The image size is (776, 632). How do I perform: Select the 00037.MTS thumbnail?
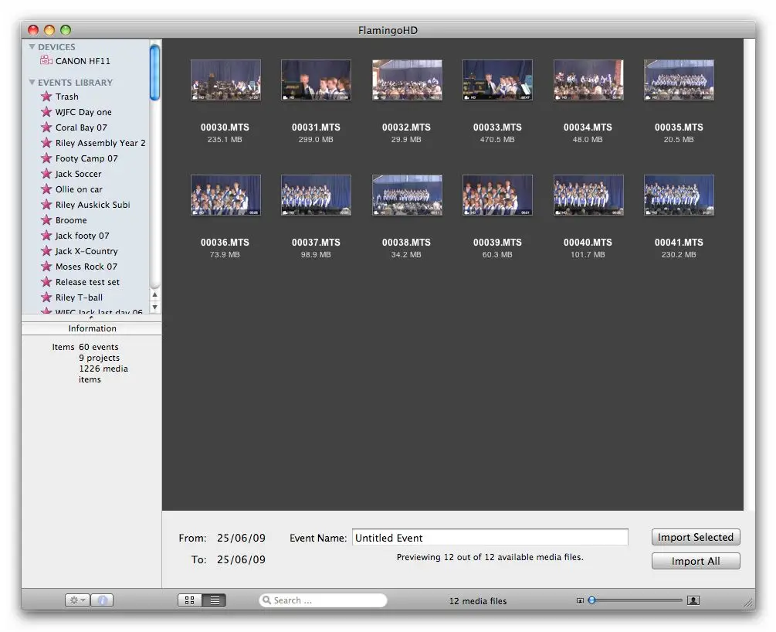tap(316, 195)
